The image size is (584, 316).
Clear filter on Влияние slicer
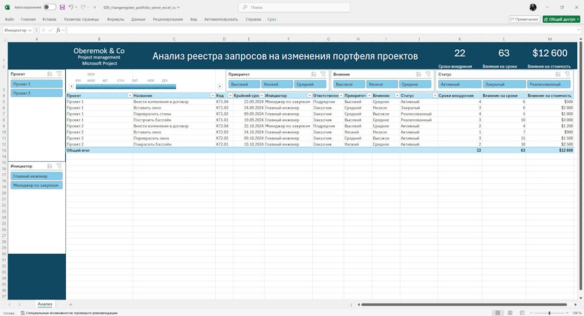pyautogui.click(x=428, y=74)
